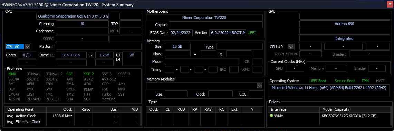Viewport: 394px width, 131px height.
Task: Click the empty CPU Platform field
Action: pos(98,46)
